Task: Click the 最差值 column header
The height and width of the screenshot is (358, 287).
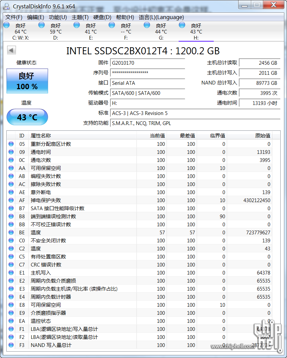Action: 182,136
